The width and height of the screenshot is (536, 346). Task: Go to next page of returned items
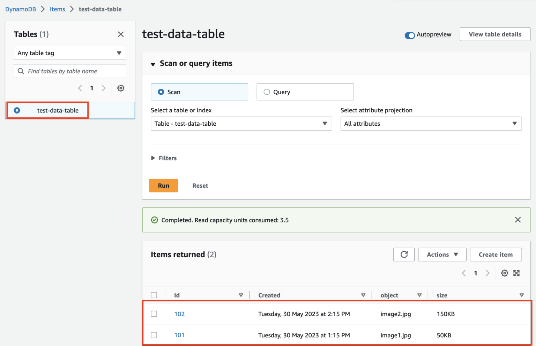pyautogui.click(x=487, y=273)
